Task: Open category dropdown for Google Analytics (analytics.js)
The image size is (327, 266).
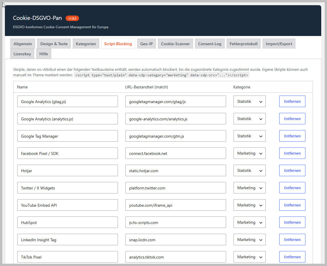Action: (249, 119)
